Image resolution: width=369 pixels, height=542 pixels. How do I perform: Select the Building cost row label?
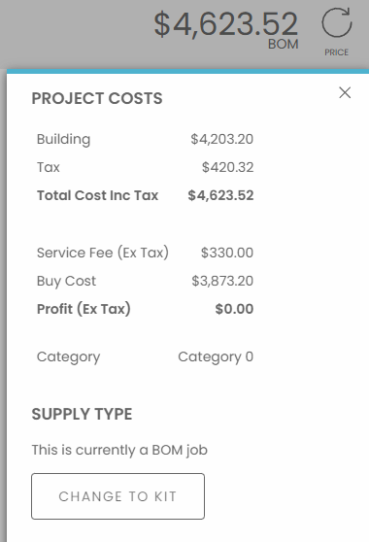click(x=63, y=139)
